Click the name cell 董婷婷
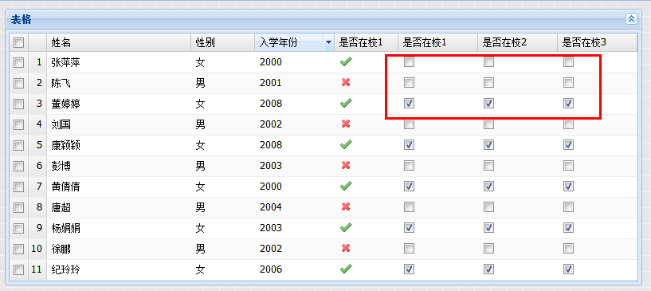651x291 pixels. coord(119,104)
